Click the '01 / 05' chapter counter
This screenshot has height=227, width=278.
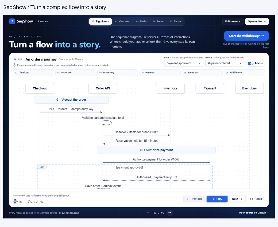(x=159, y=213)
